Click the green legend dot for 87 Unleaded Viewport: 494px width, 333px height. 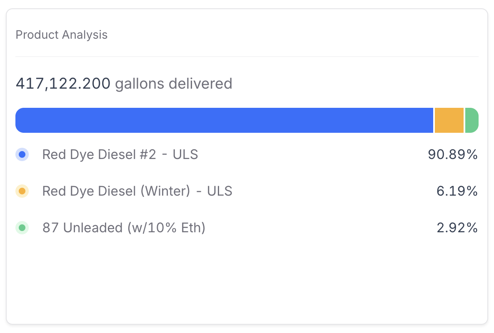click(x=22, y=228)
